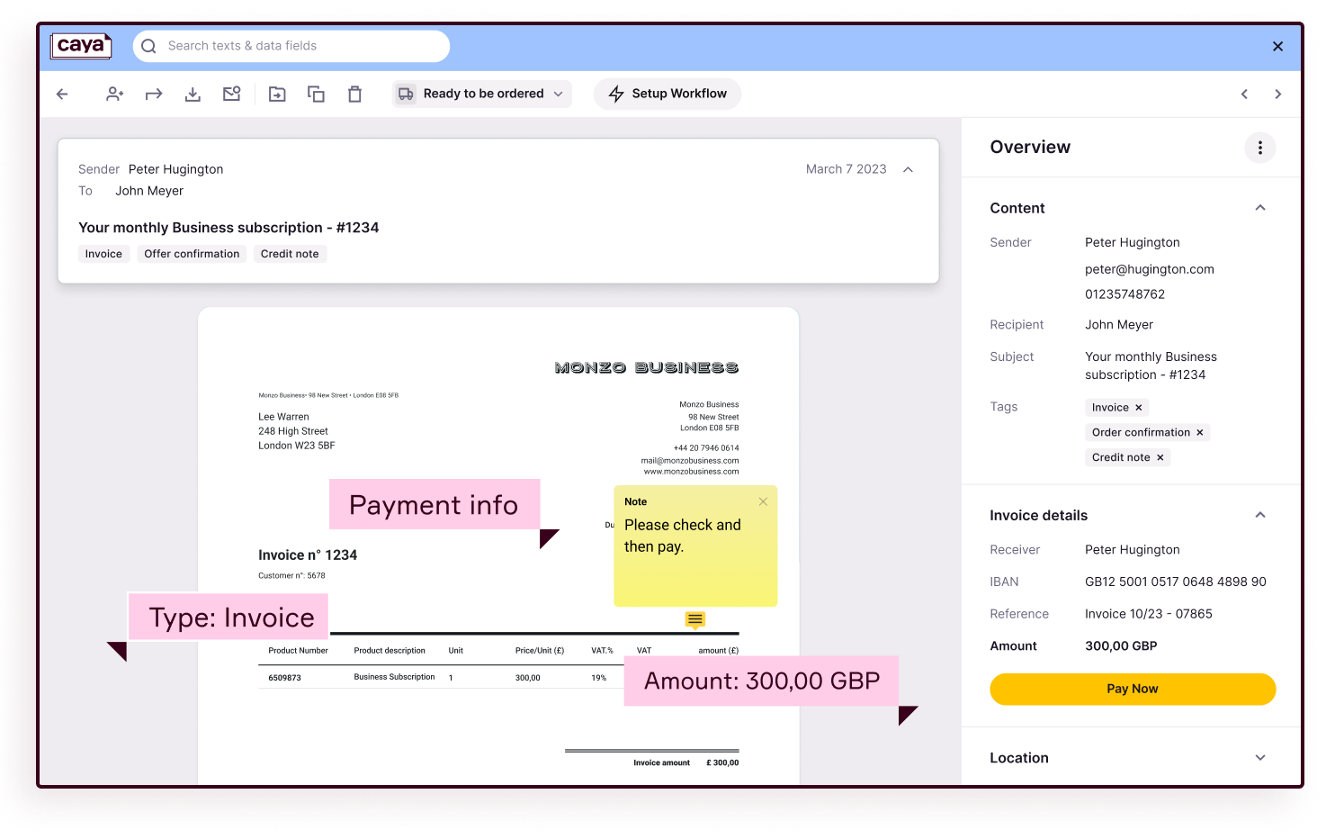Screen dimensions: 1326x839
Task: Remove the Credit note tag
Action: pyautogui.click(x=1160, y=456)
